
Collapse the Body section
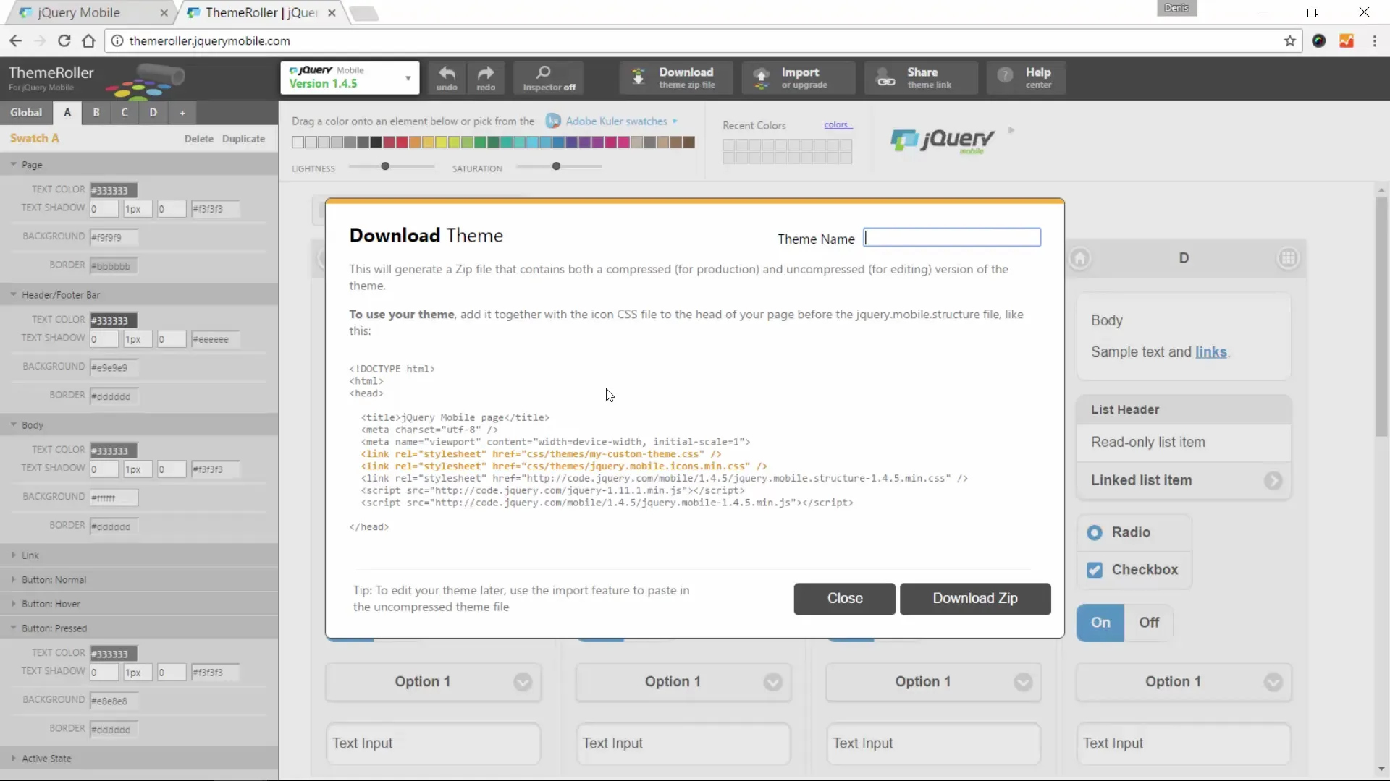pyautogui.click(x=139, y=425)
